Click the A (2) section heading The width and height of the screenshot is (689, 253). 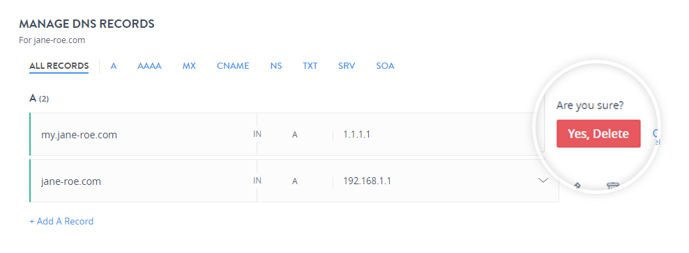click(39, 99)
